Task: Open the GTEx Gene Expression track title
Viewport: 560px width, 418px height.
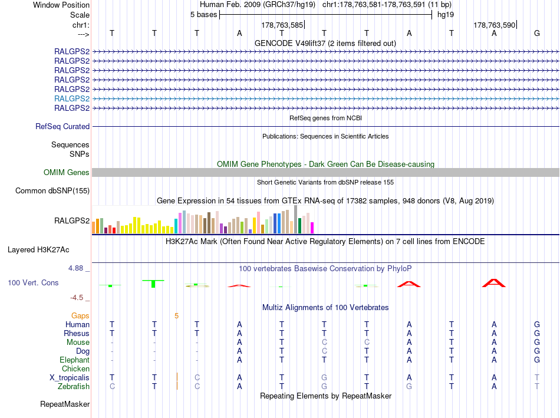Action: pos(325,201)
